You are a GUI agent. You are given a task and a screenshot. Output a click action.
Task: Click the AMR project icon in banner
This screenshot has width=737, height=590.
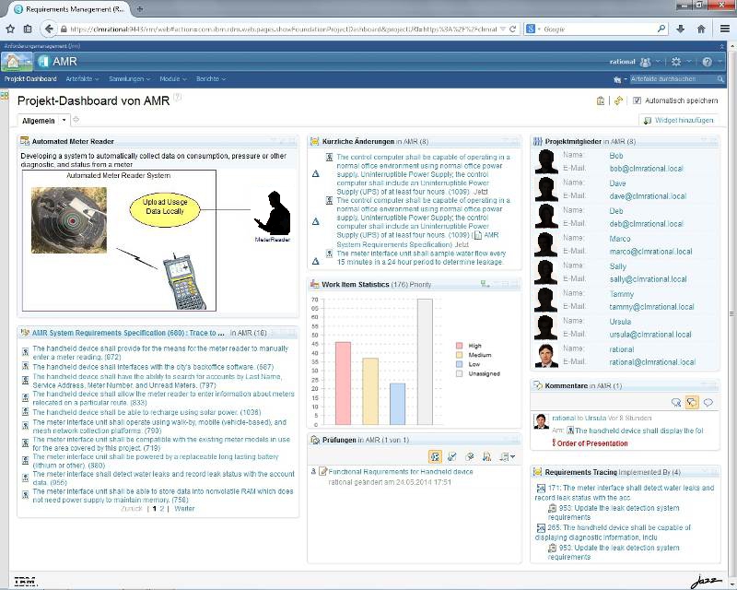(x=43, y=62)
